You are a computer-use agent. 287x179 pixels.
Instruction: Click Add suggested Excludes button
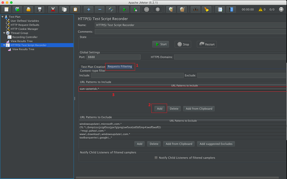point(216,144)
